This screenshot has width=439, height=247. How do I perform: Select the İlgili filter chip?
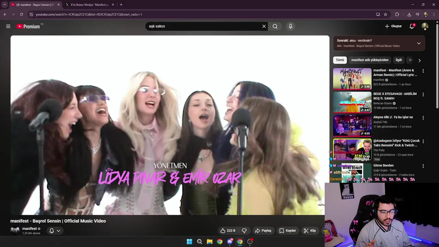pos(399,60)
